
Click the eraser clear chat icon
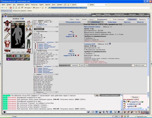tap(93, 112)
